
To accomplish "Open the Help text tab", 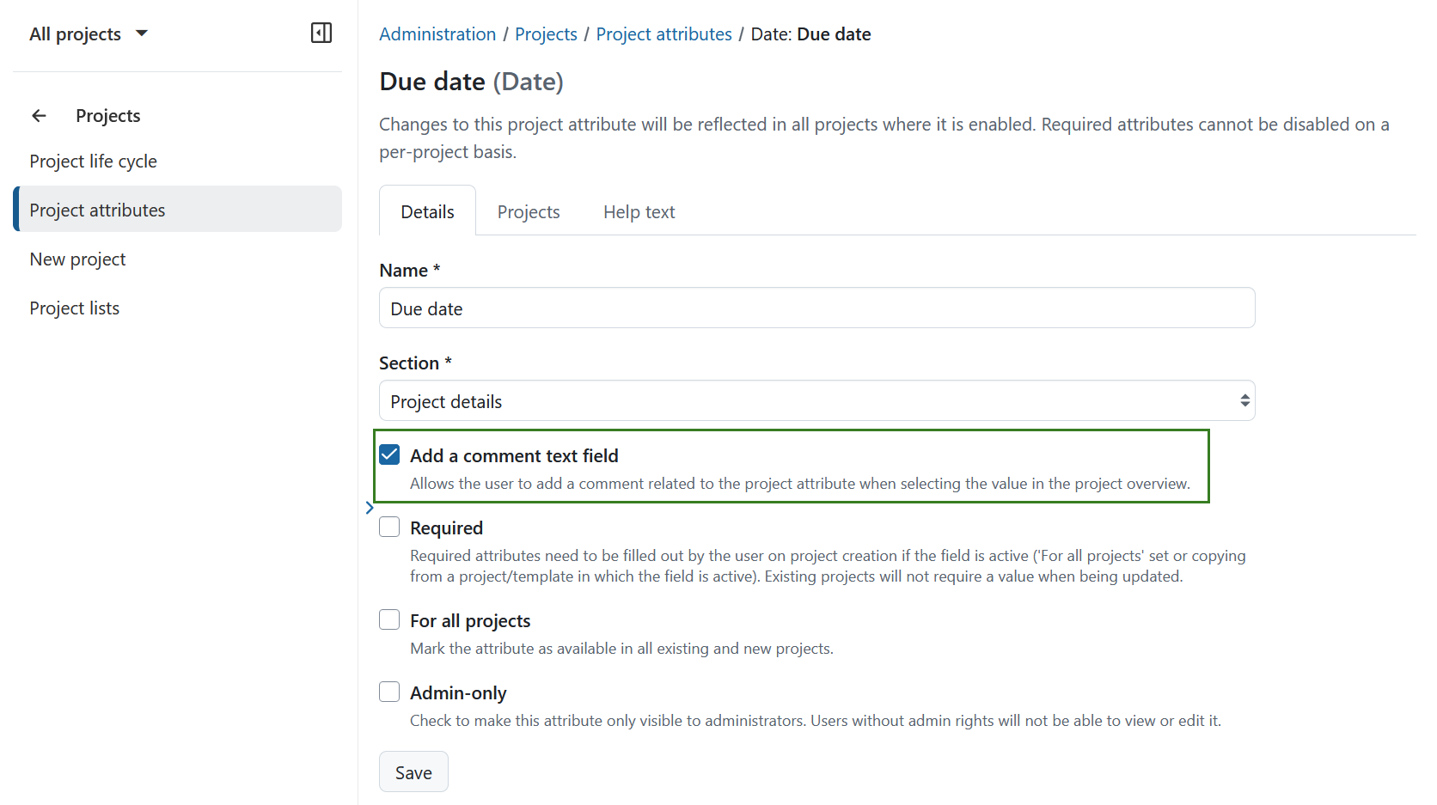I will tap(638, 211).
